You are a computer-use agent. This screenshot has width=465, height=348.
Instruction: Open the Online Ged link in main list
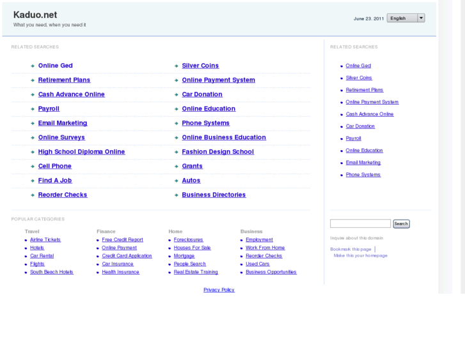point(56,66)
